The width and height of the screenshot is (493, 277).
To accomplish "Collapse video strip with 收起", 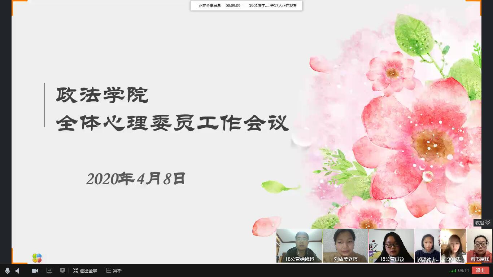I will click(x=479, y=223).
